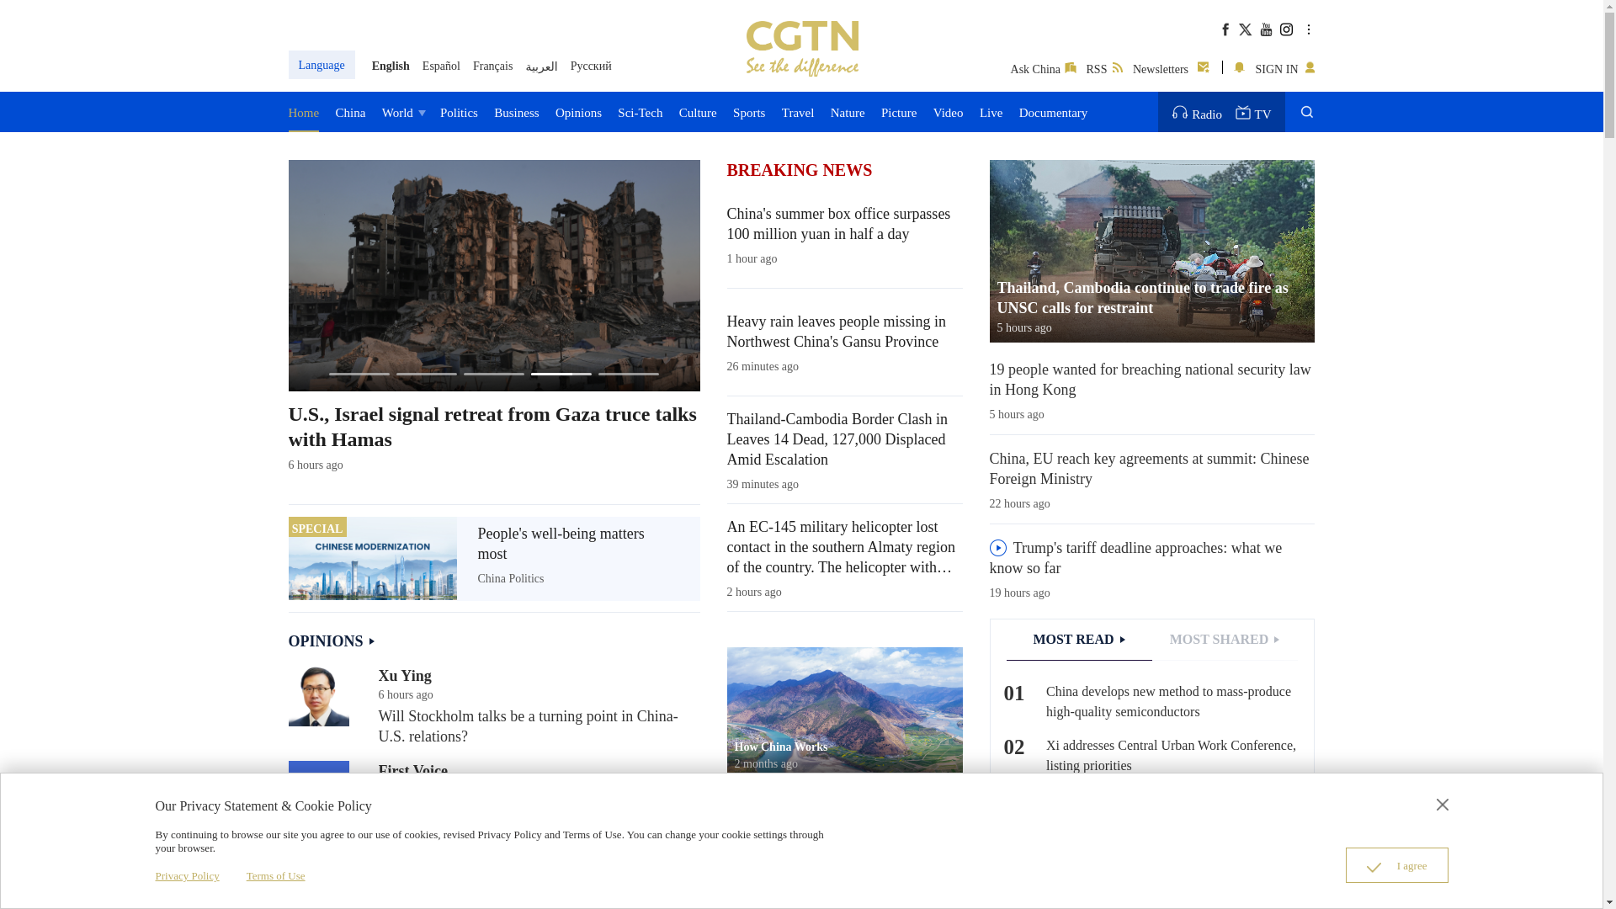Viewport: 1616px width, 909px height.
Task: Open the Instagram social icon
Action: [1286, 29]
